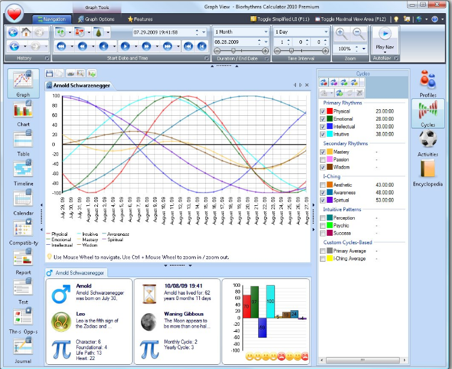Click the Cycles panel horizontal scrollbar
452x369 pixels.
pos(363,361)
